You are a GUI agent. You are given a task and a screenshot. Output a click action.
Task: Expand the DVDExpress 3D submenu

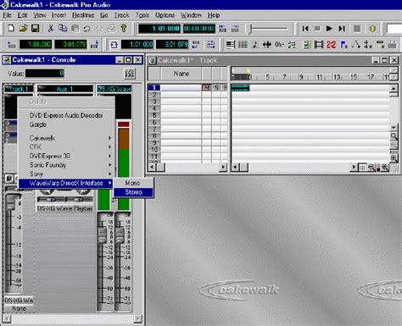pyautogui.click(x=66, y=156)
